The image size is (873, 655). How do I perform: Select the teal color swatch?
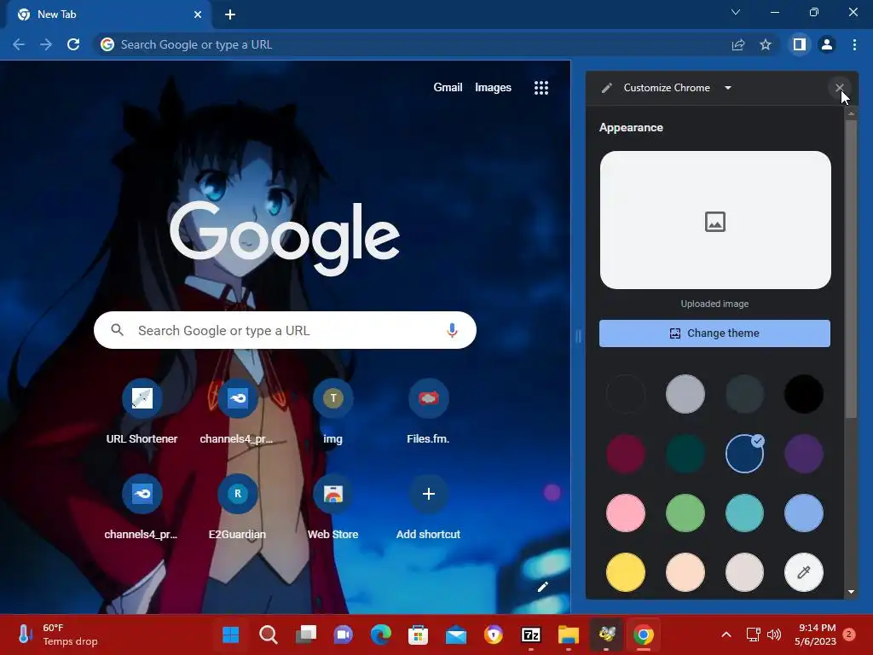click(x=744, y=513)
